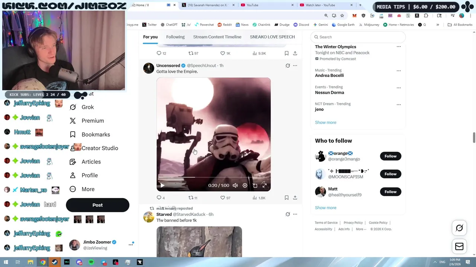Toggle picture-in-picture on the video

point(255,185)
